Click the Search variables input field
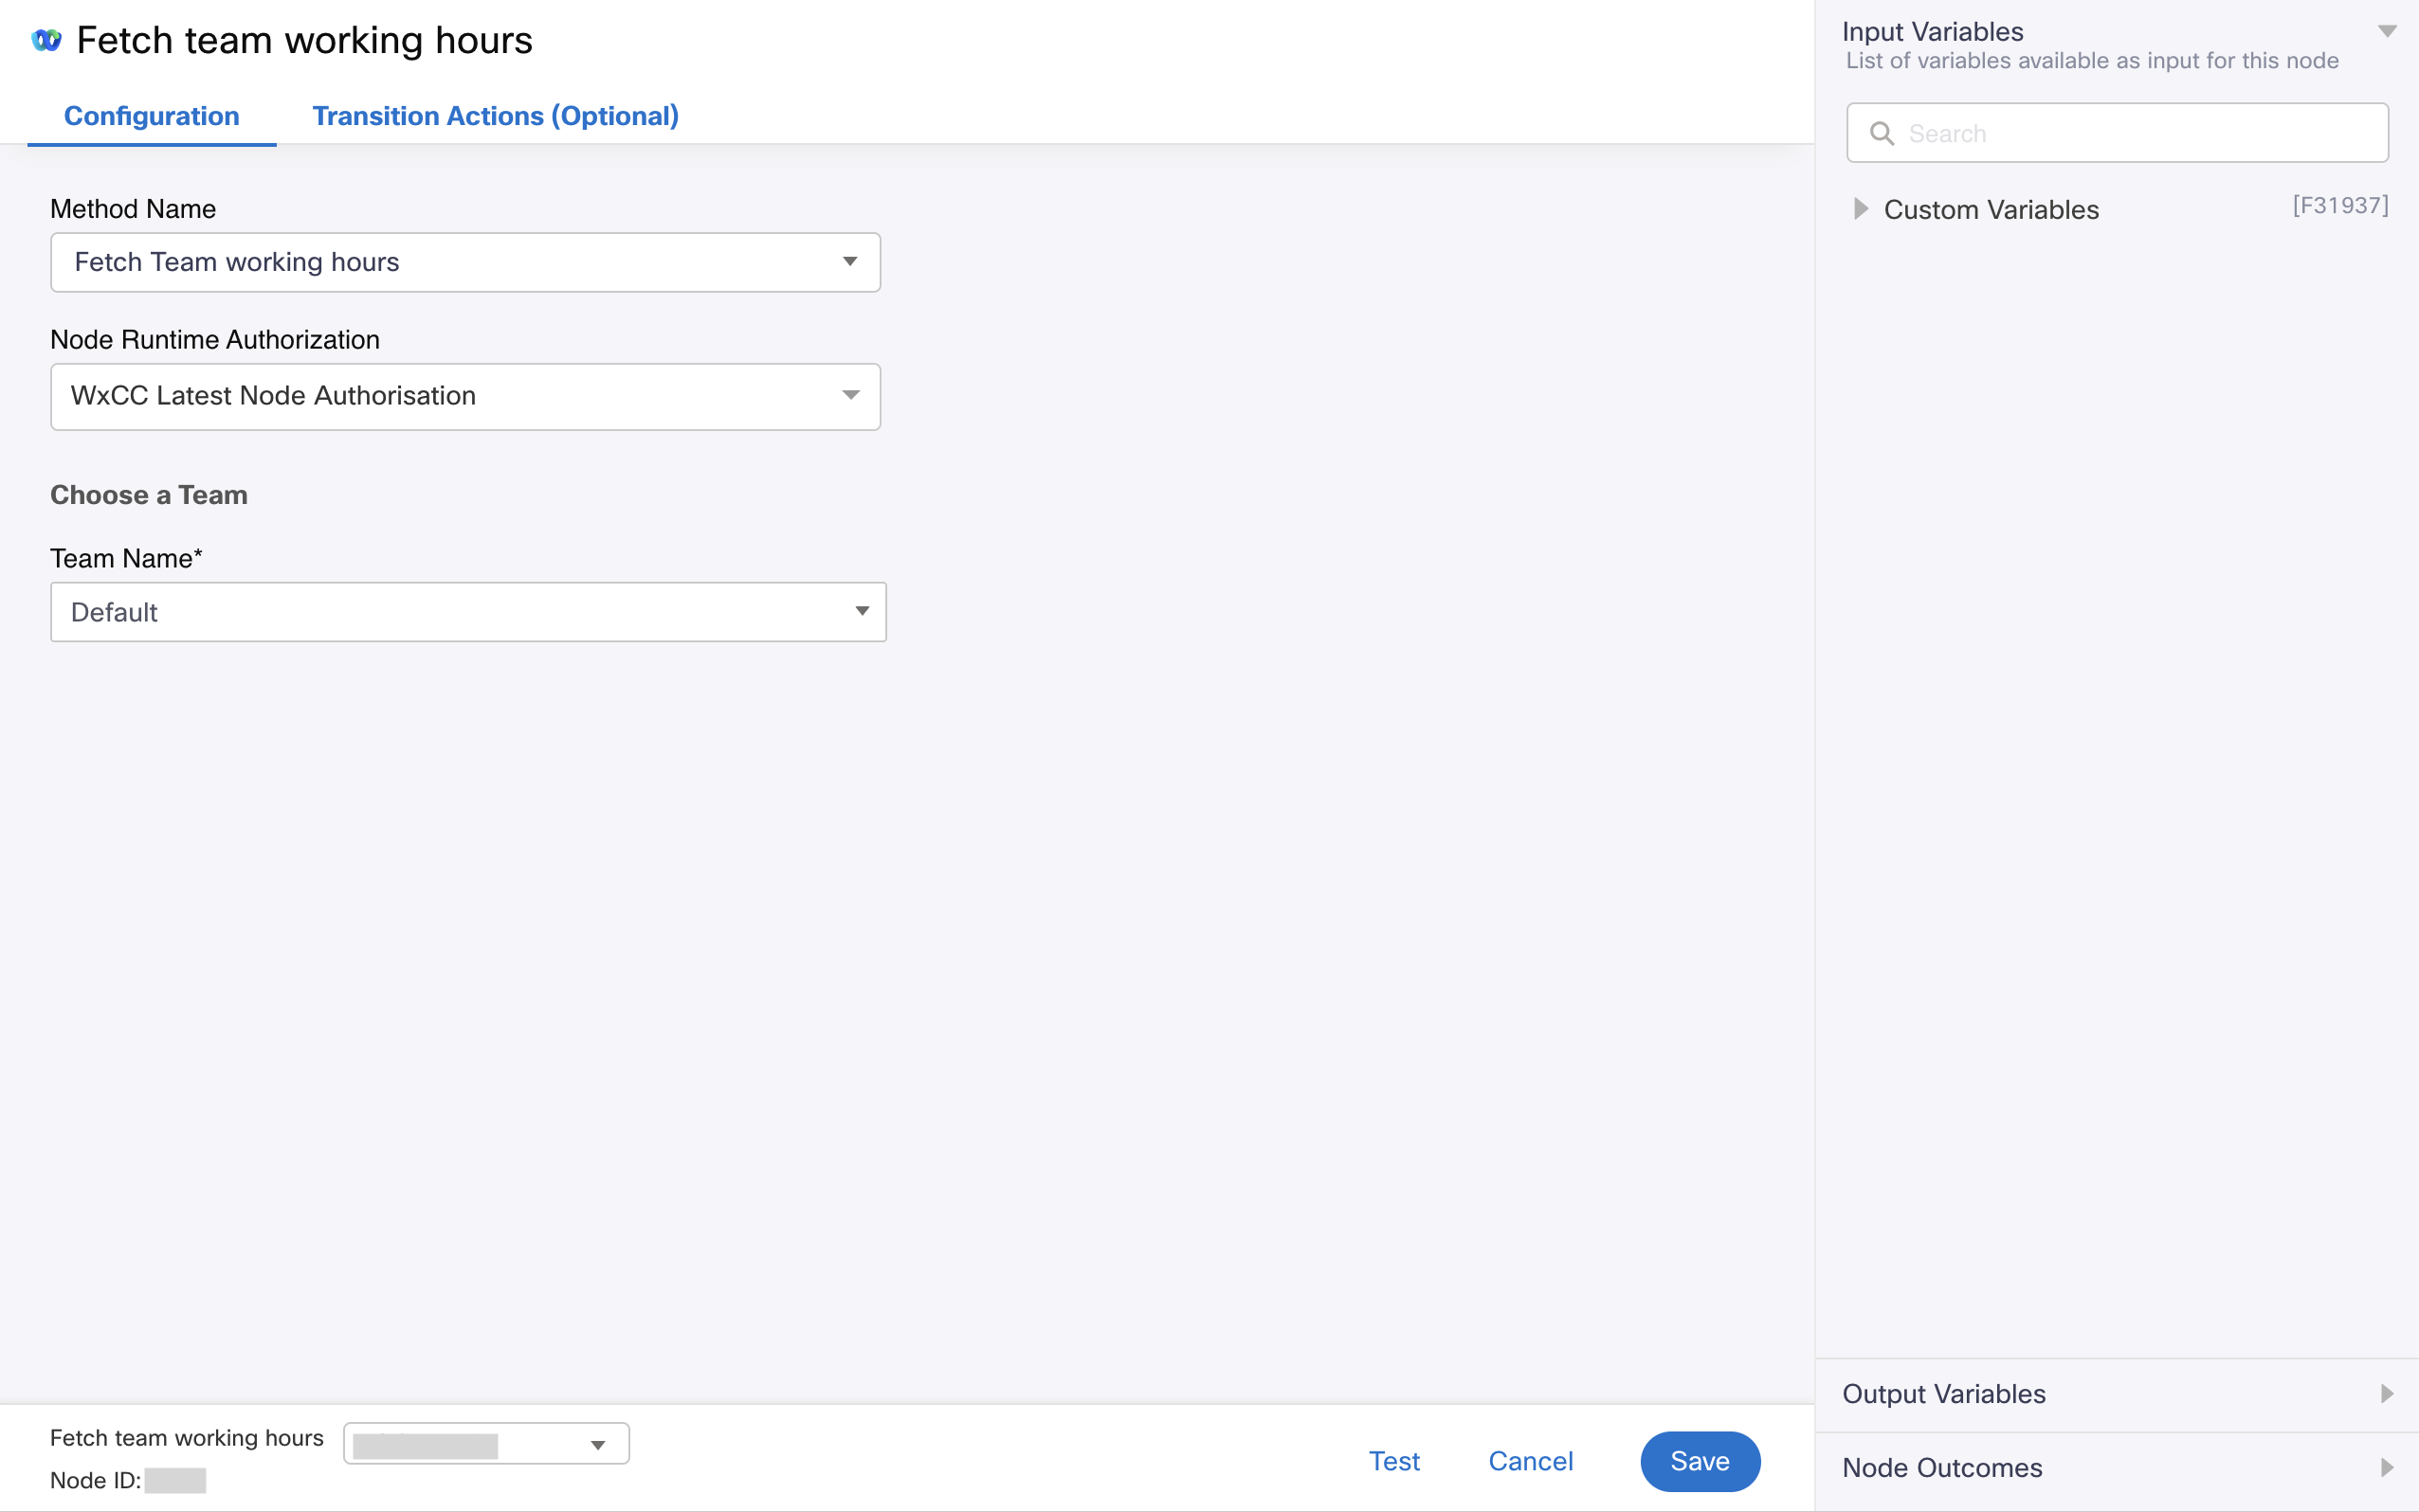 pos(2117,133)
